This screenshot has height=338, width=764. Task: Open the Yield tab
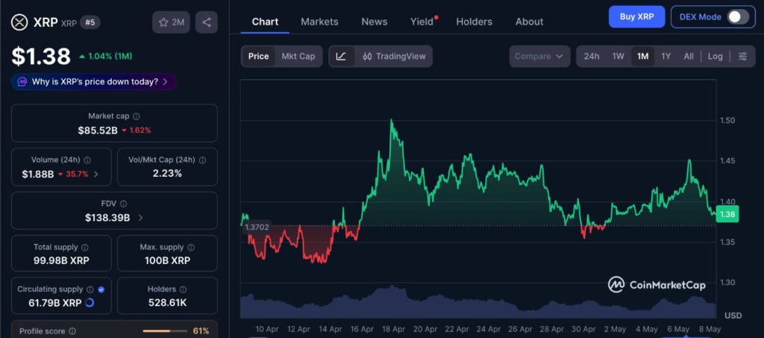(422, 22)
